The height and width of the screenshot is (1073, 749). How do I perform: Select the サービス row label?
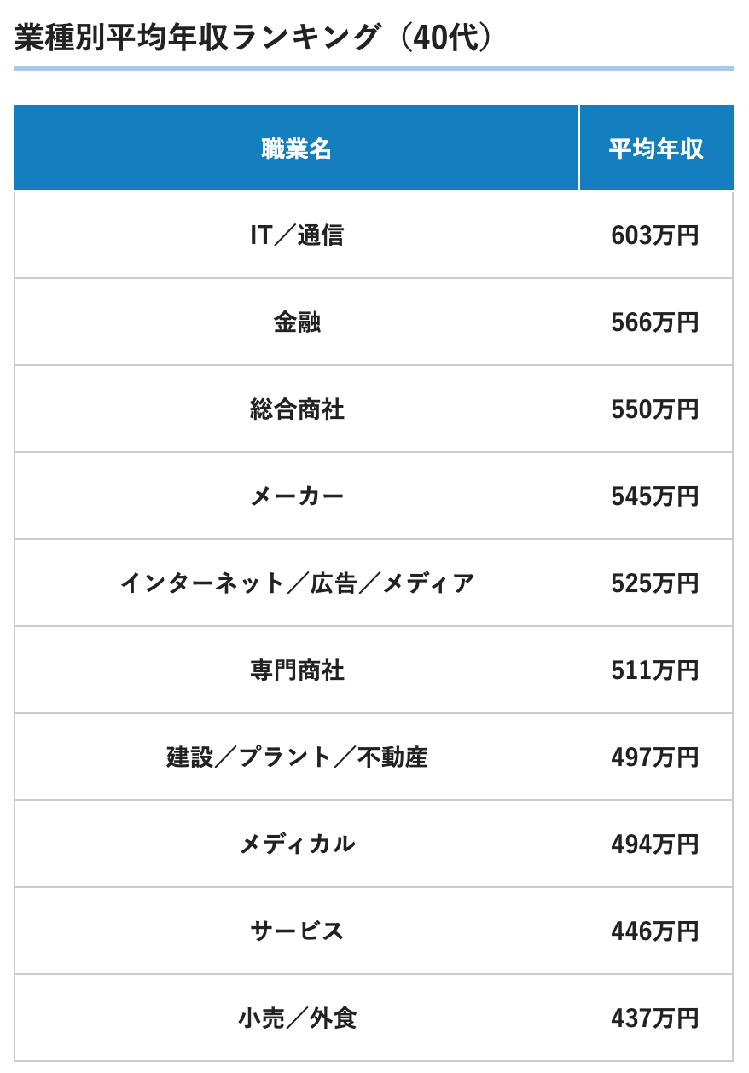coord(296,931)
